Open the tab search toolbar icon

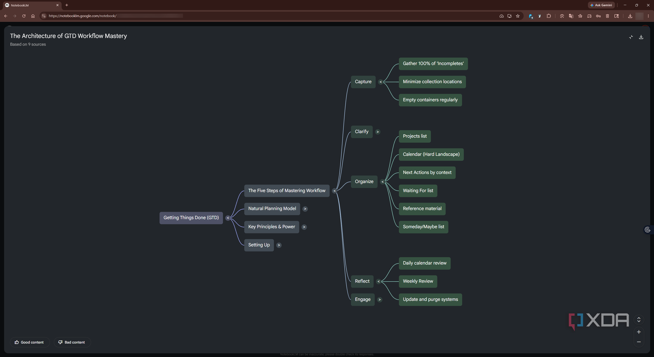(x=616, y=16)
